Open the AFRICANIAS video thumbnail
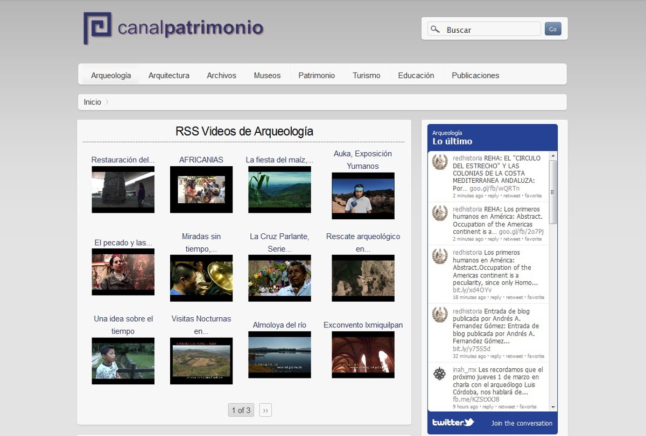This screenshot has width=646, height=436. point(201,189)
